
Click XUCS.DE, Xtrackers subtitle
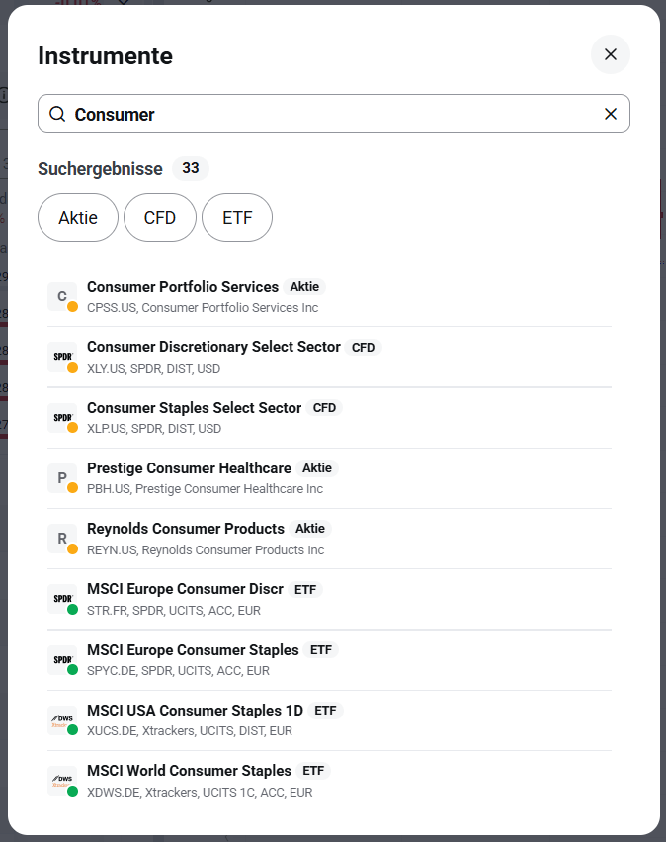[190, 731]
